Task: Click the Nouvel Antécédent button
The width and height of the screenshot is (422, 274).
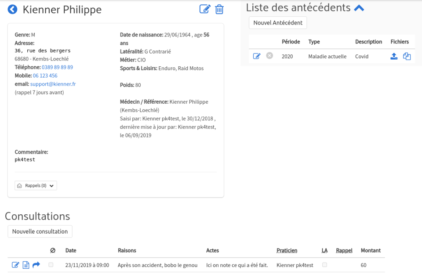Action: (x=277, y=22)
